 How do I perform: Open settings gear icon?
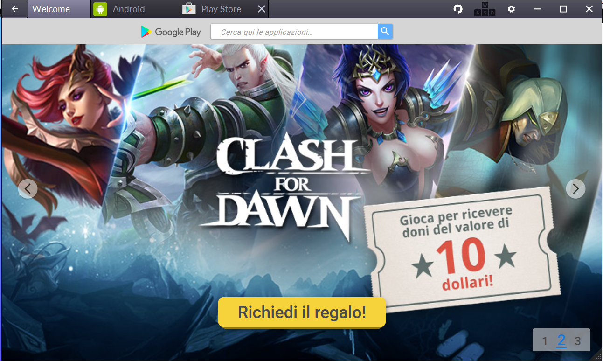tap(512, 9)
